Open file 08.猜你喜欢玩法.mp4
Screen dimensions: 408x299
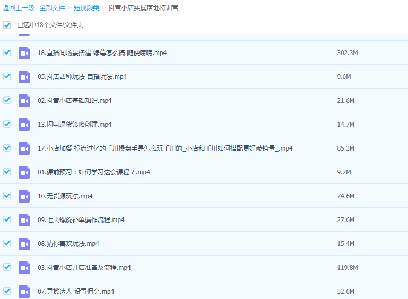click(x=68, y=244)
